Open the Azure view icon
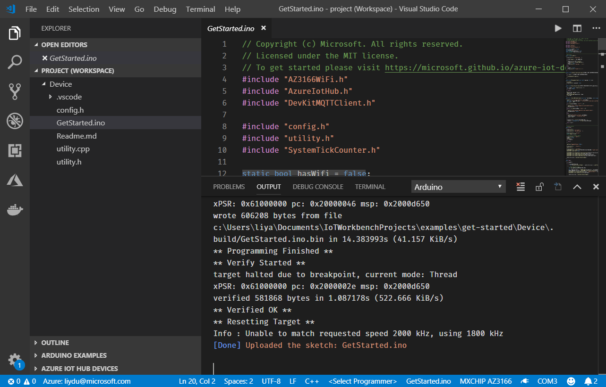This screenshot has width=606, height=387. 15,180
